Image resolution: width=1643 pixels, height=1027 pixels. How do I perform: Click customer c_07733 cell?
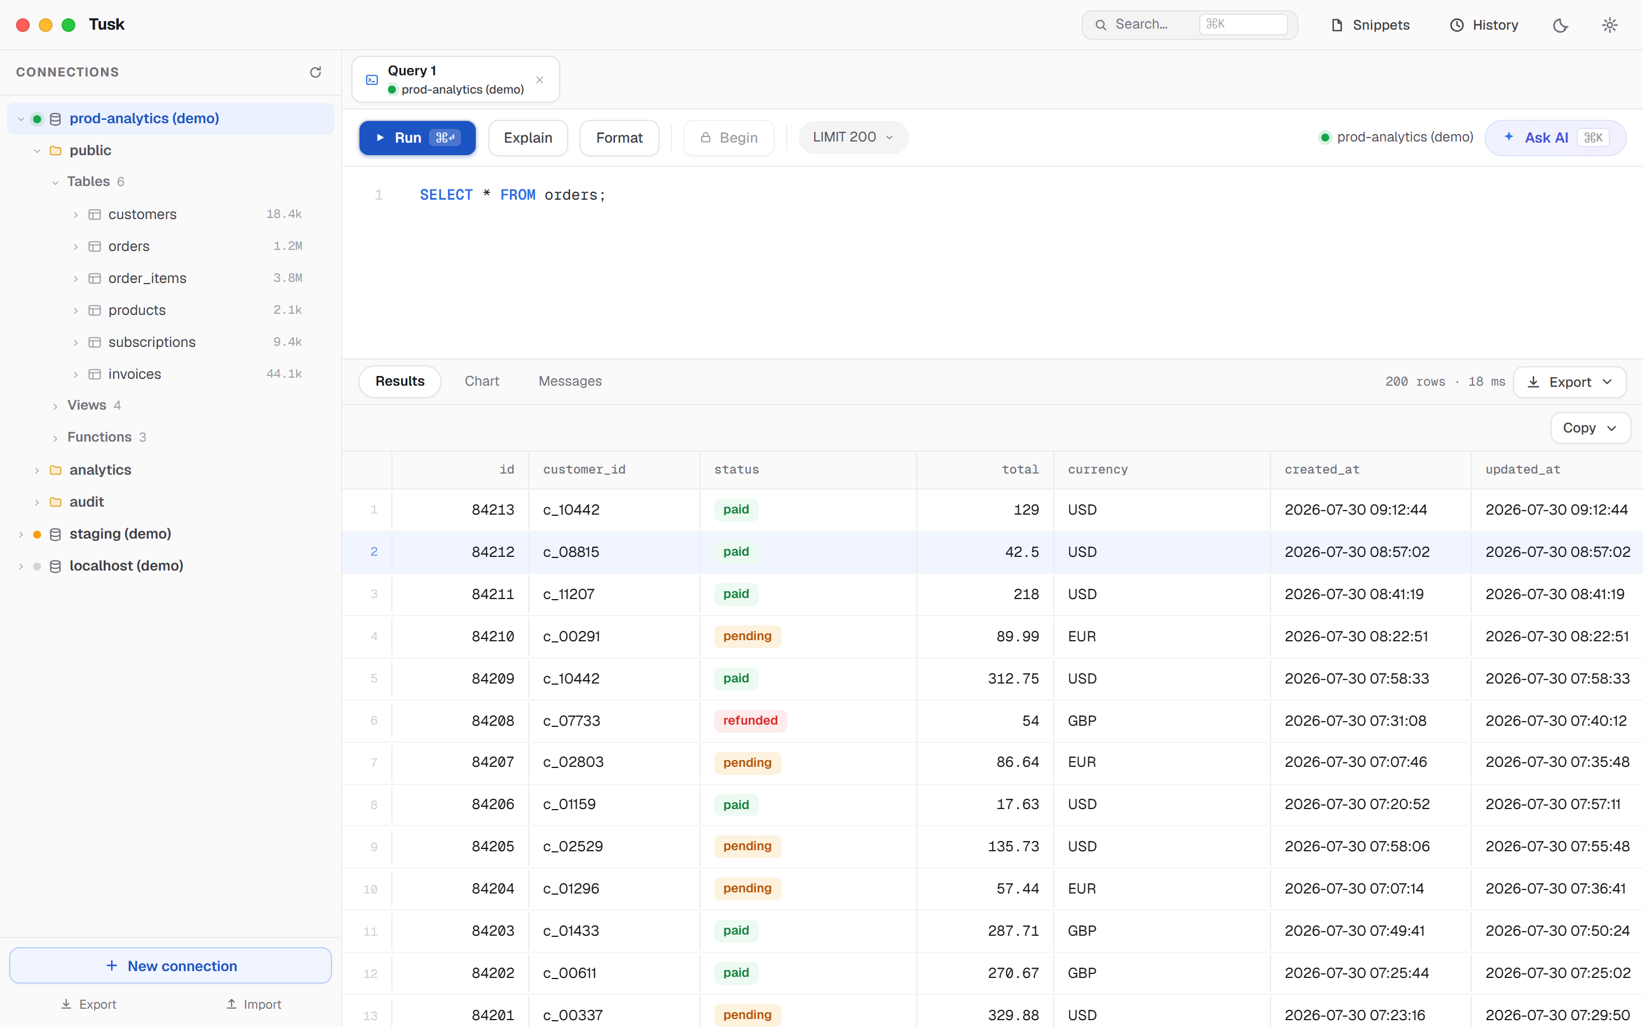coord(614,720)
